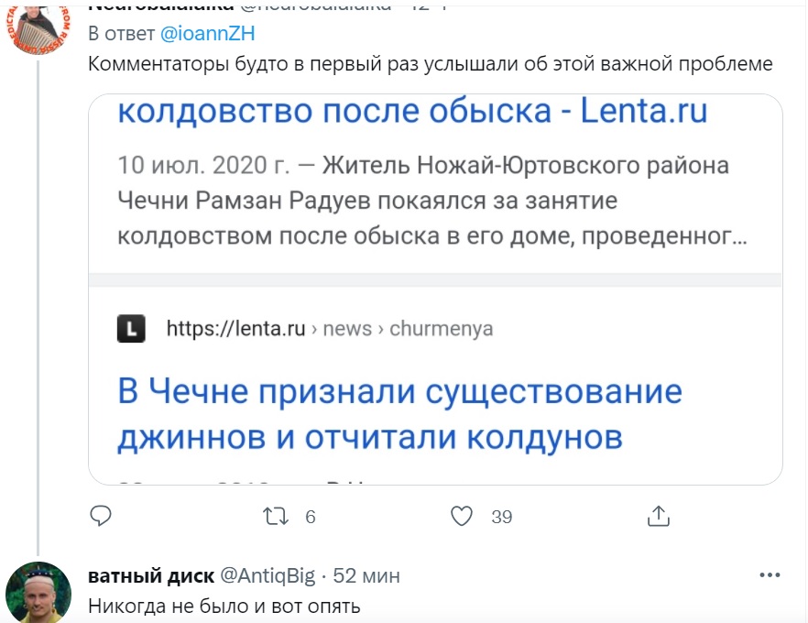Like the tweet with the heart icon
Viewport: 808px width, 623px height.
tap(464, 517)
